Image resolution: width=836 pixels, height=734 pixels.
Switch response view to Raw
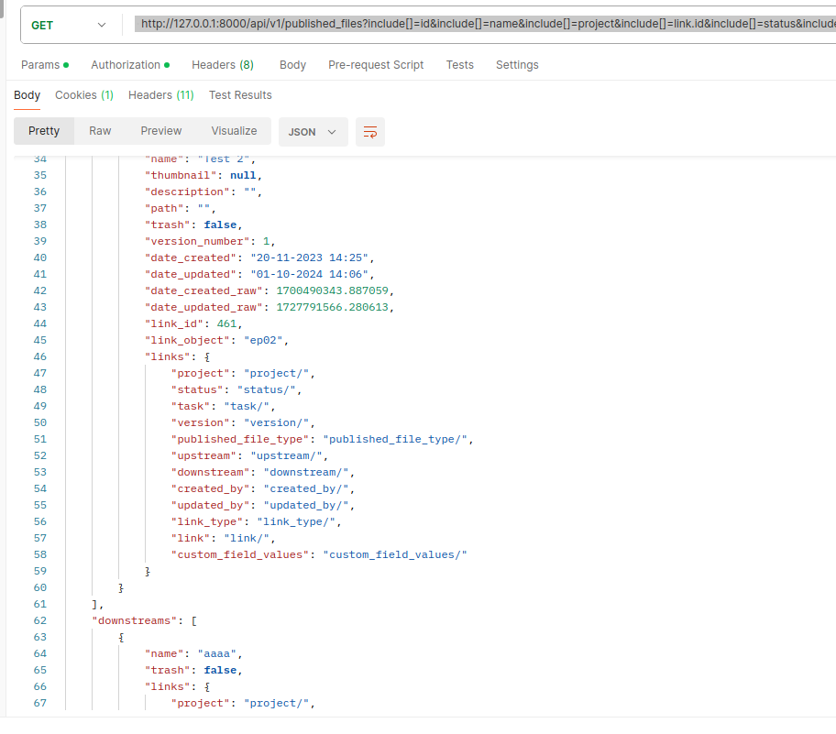click(100, 131)
